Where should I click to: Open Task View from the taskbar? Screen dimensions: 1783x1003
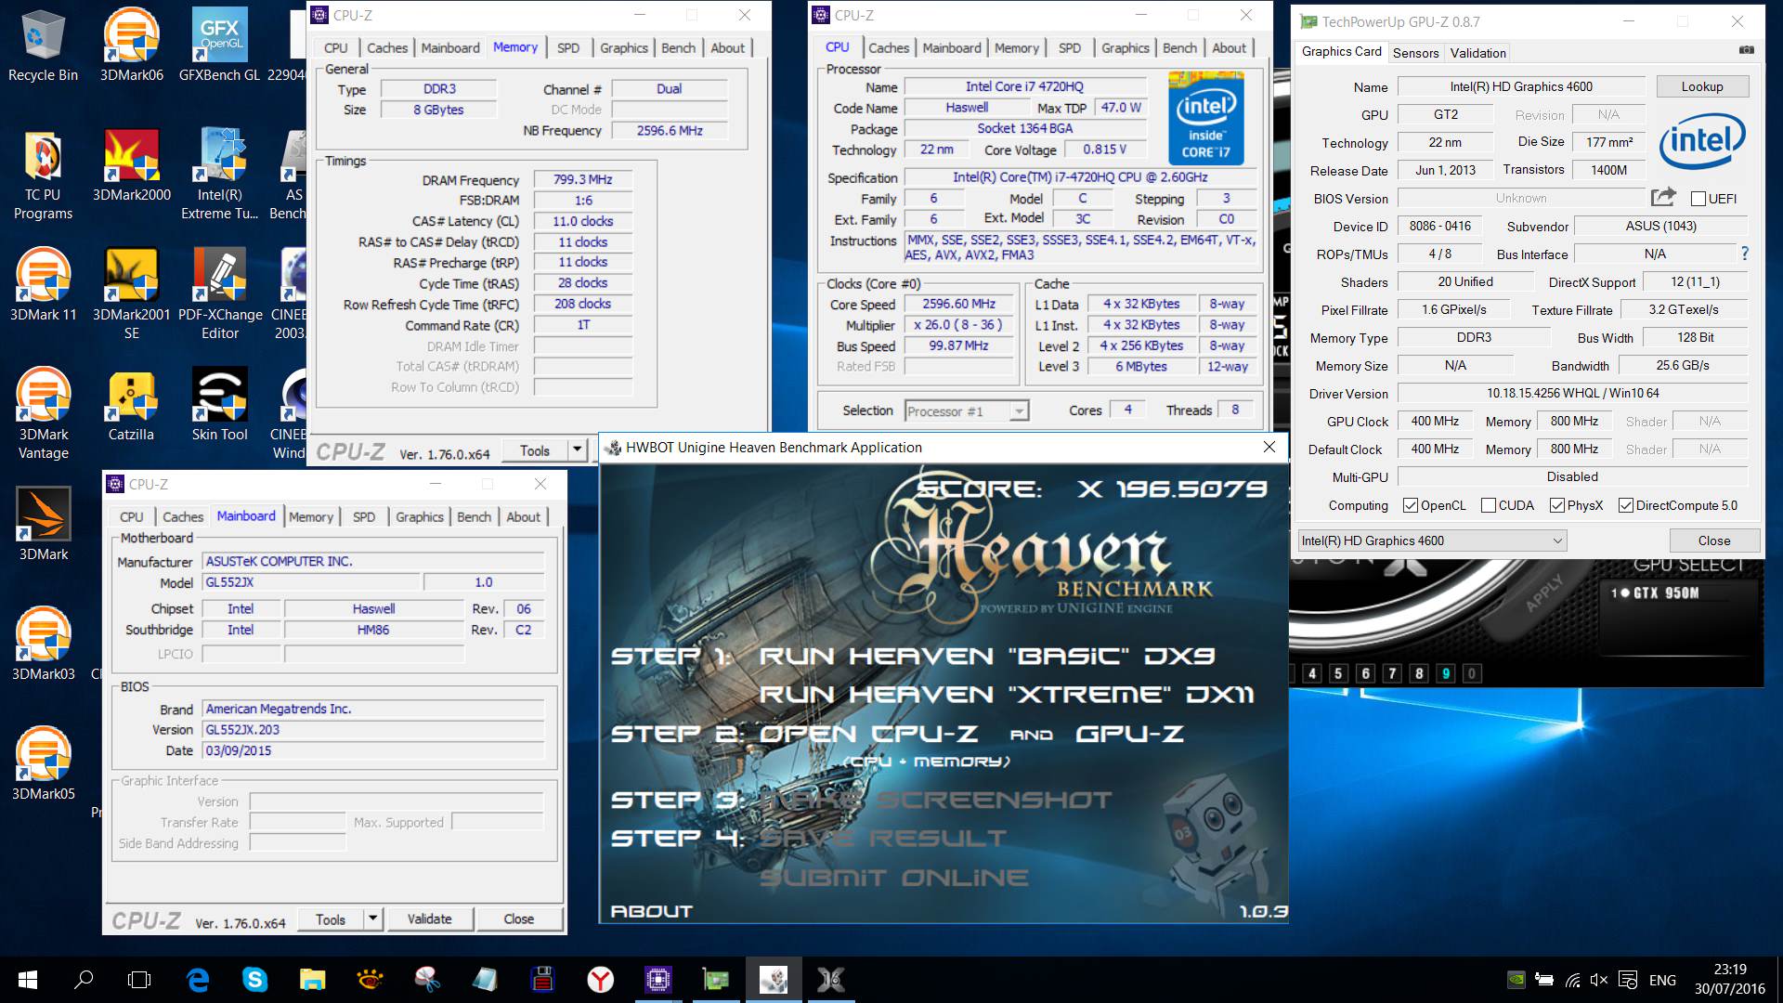click(x=139, y=980)
